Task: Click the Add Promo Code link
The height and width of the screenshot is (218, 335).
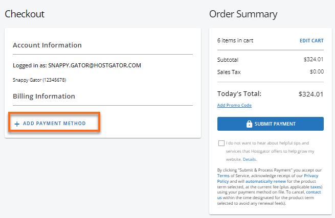Action: (x=234, y=105)
